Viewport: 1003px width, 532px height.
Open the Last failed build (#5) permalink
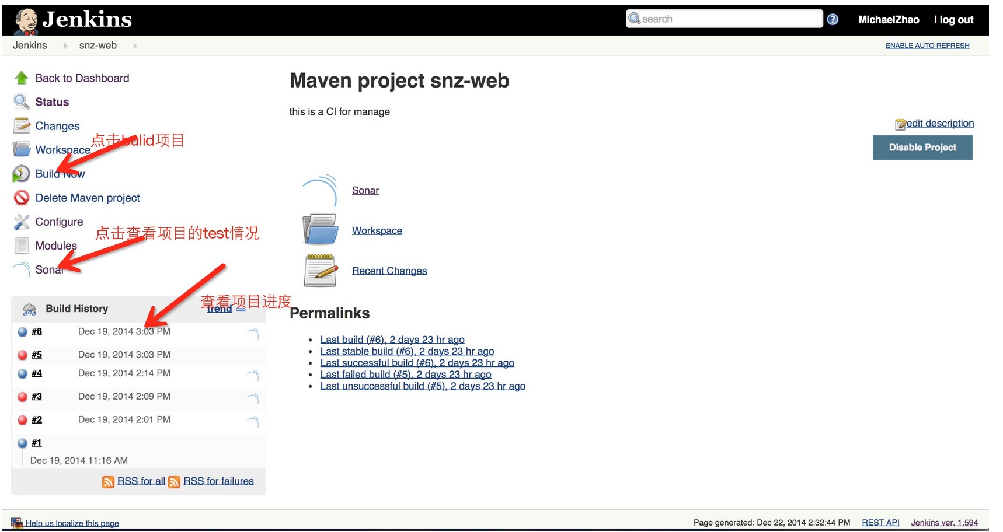click(x=406, y=374)
